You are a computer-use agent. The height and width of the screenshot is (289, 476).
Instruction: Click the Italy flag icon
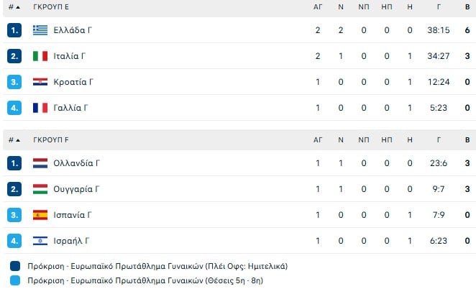pos(40,56)
